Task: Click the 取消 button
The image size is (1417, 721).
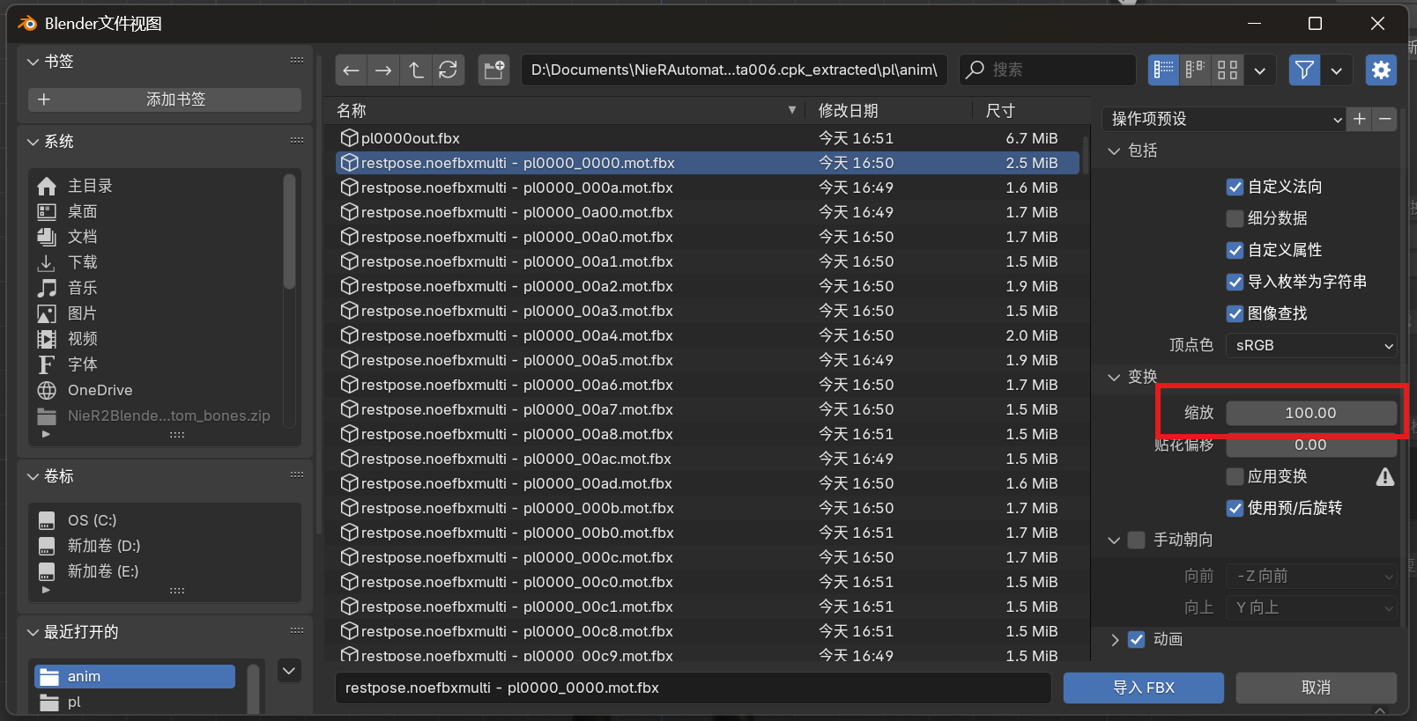Action: (1316, 688)
